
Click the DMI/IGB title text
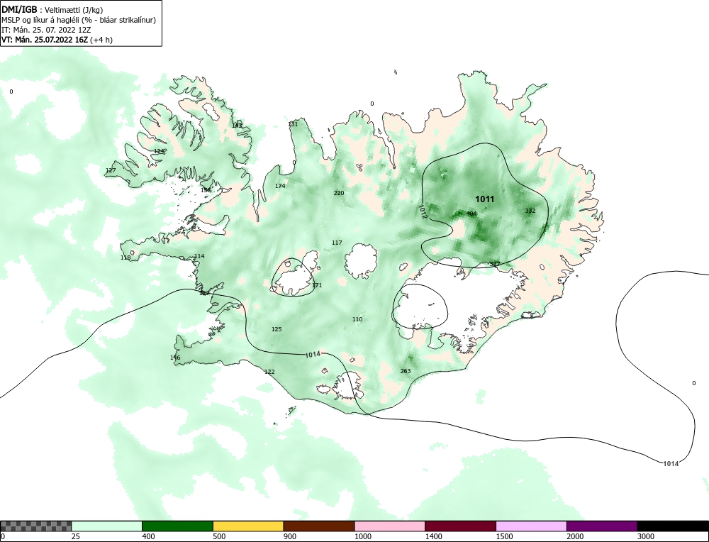[19, 9]
